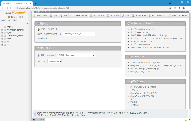This screenshot has height=121, width=191.
Task: Click the green reload navigation panel icon
Action: pyautogui.click(x=23, y=17)
